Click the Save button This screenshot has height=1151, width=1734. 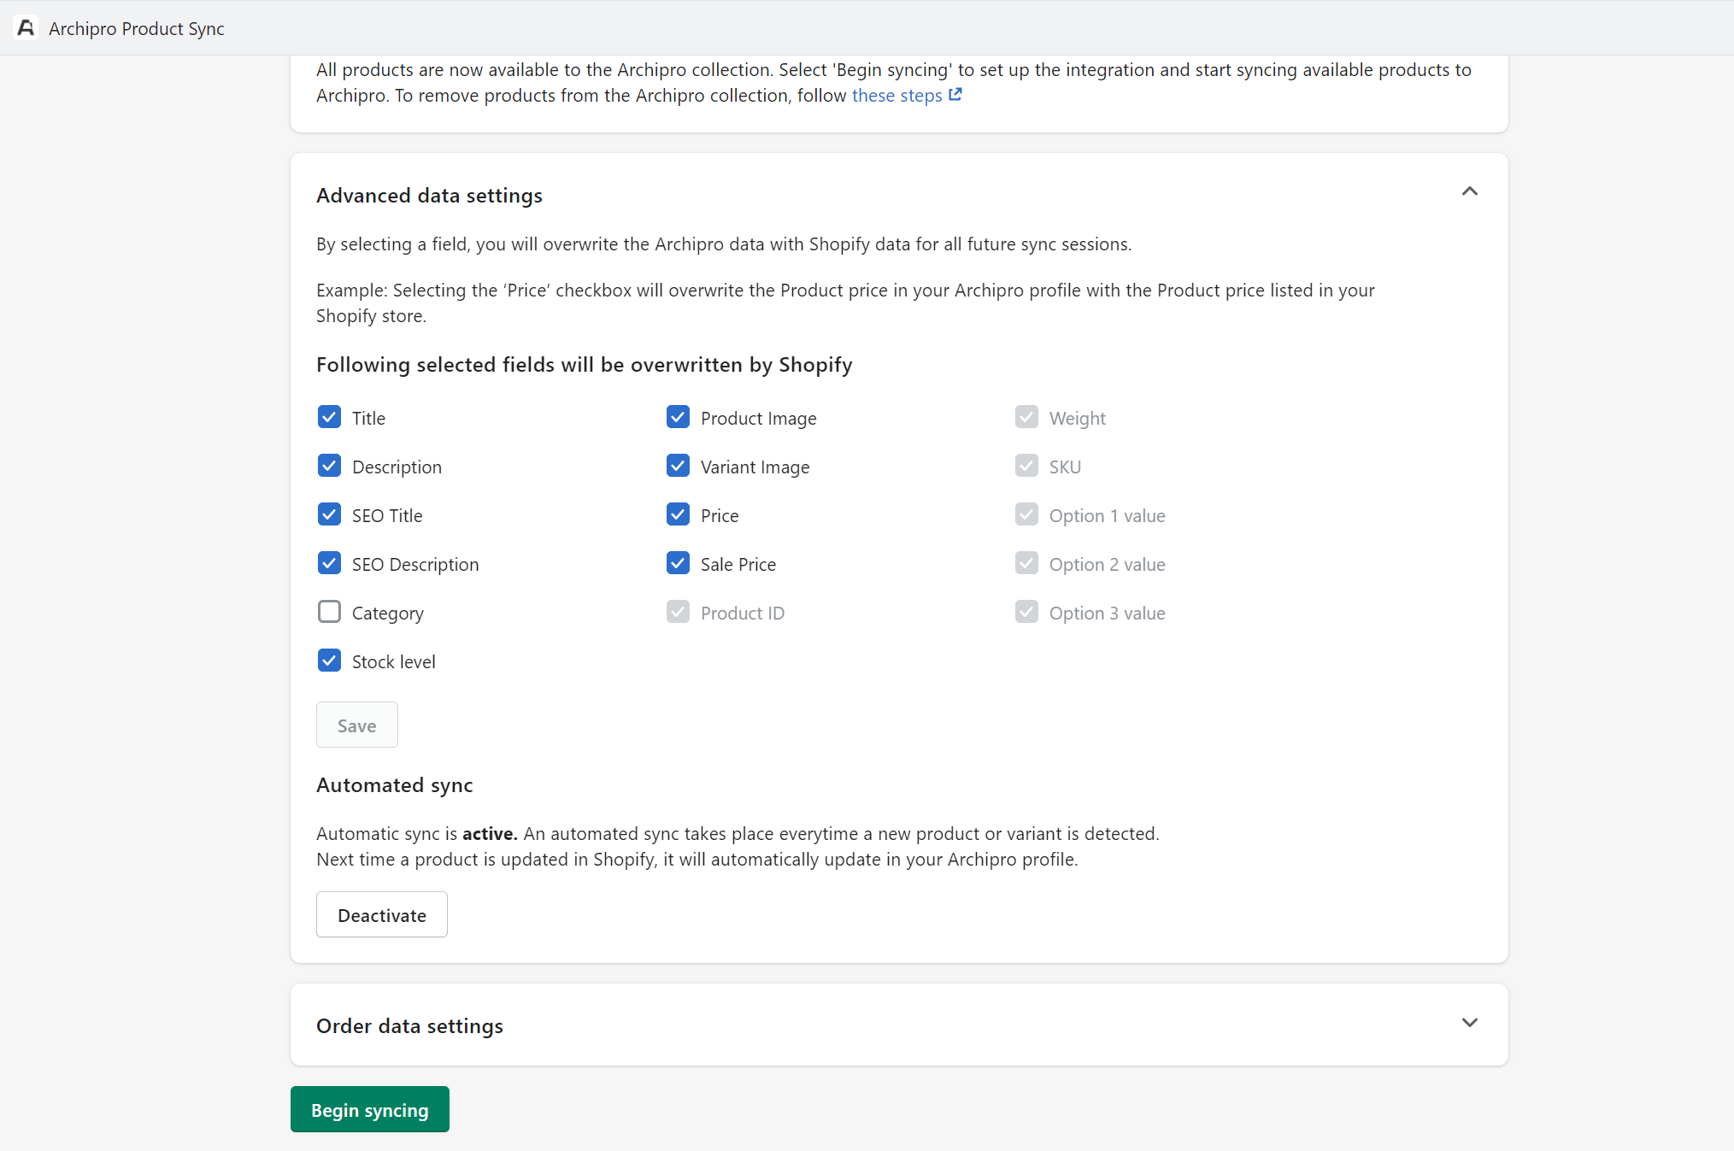click(x=357, y=725)
